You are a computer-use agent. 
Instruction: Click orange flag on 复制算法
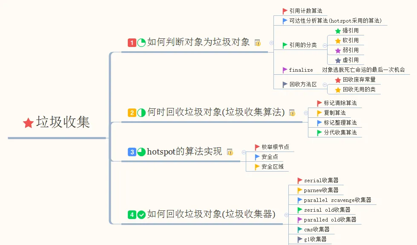[319, 113]
